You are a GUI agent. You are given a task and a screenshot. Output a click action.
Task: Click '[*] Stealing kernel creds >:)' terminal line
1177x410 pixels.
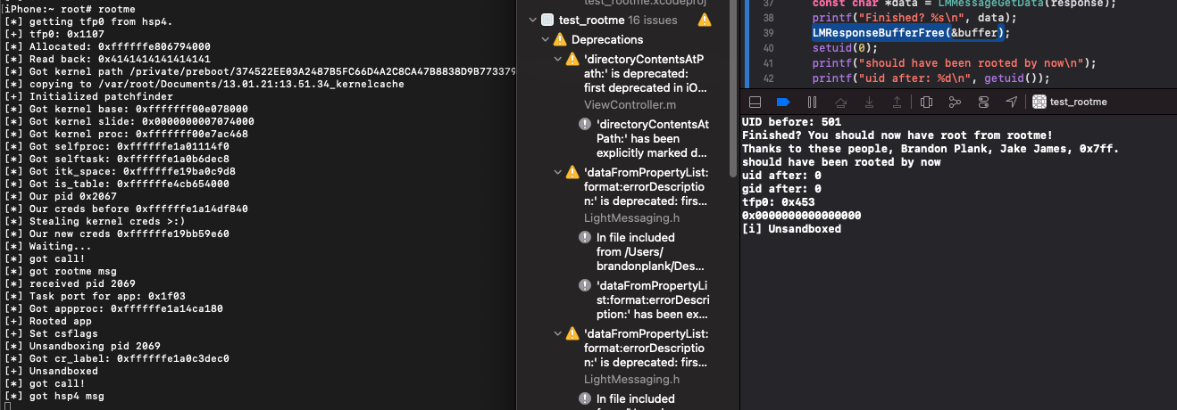click(x=96, y=221)
